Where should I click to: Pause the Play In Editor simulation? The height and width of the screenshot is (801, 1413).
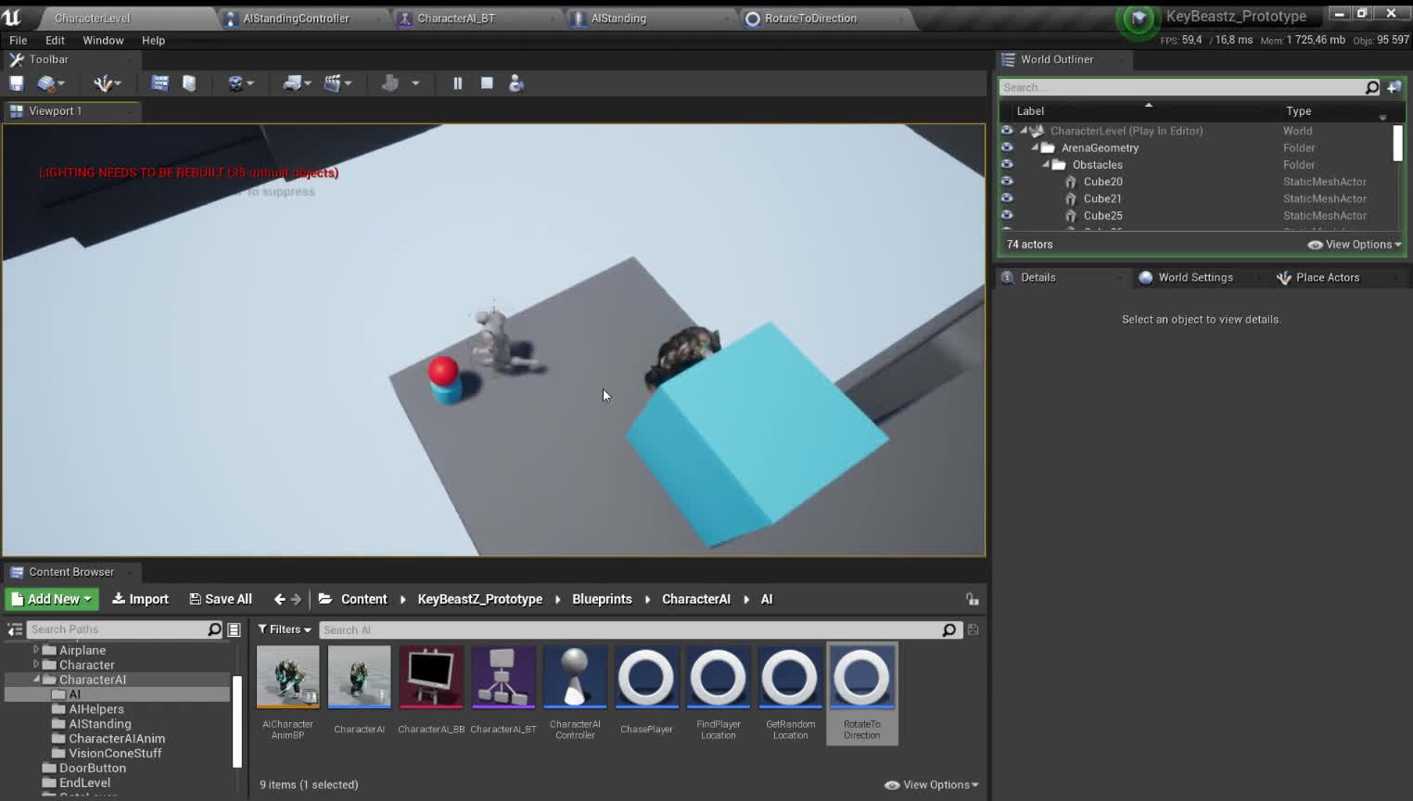(x=457, y=83)
